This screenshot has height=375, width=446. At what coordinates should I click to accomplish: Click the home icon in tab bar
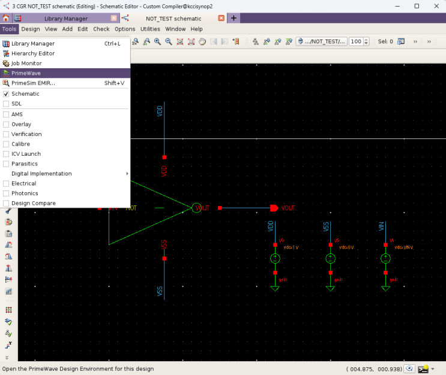[6, 18]
